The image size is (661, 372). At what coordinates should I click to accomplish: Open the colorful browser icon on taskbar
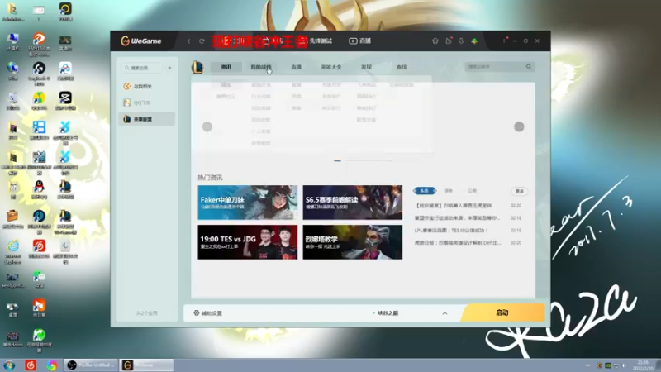coord(52,365)
